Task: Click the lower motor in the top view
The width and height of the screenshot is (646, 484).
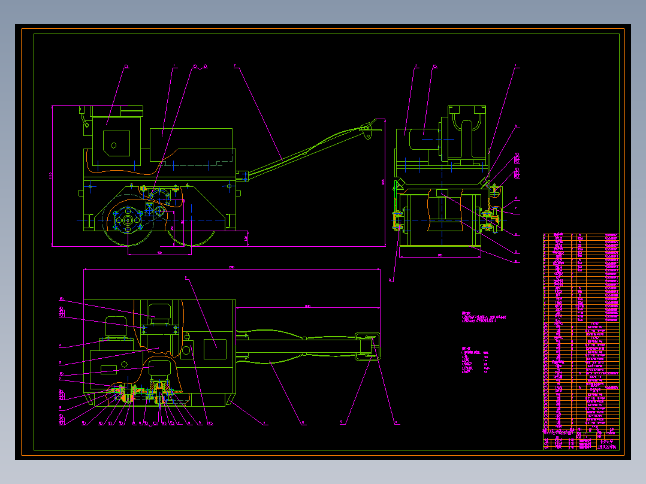Action: click(x=159, y=370)
